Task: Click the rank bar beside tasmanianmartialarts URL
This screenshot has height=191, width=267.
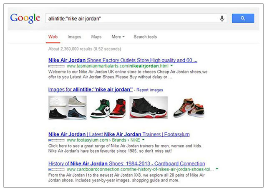Action: [56, 66]
